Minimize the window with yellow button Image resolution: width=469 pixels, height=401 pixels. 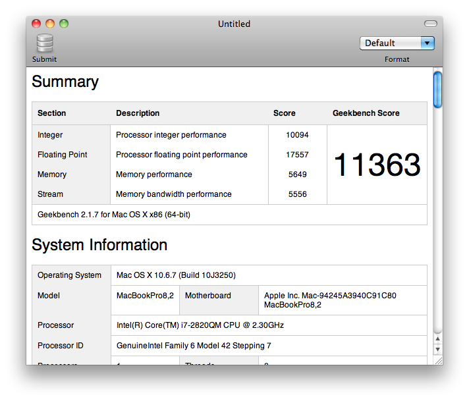[50, 24]
